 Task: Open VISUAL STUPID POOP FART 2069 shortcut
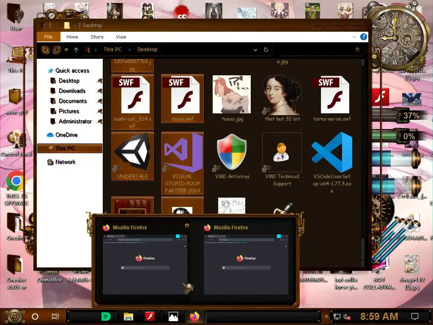tap(182, 163)
